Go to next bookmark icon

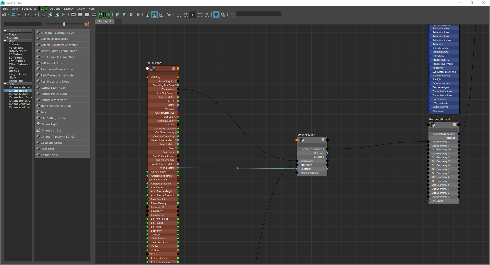click(138, 15)
